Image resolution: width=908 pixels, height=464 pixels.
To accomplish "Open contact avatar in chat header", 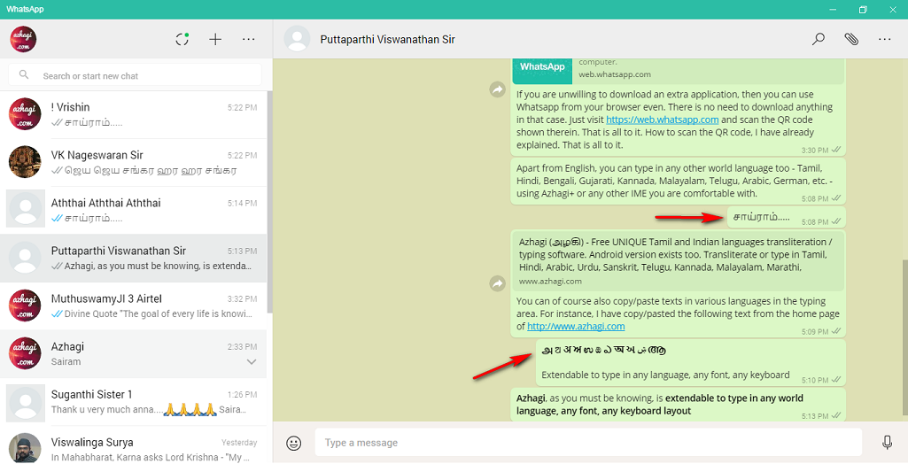I will 297,39.
